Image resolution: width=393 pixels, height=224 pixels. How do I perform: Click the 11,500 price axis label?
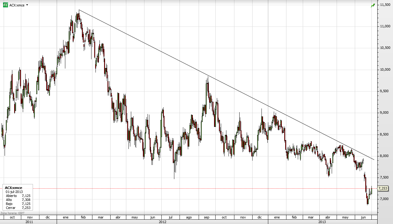pos(385,5)
